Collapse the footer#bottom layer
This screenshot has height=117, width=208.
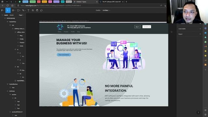(x=7, y=84)
